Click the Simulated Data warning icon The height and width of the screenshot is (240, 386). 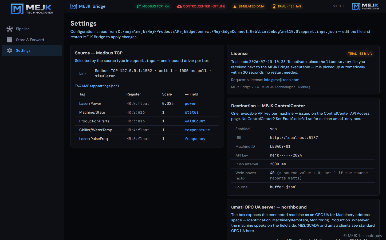click(x=235, y=6)
